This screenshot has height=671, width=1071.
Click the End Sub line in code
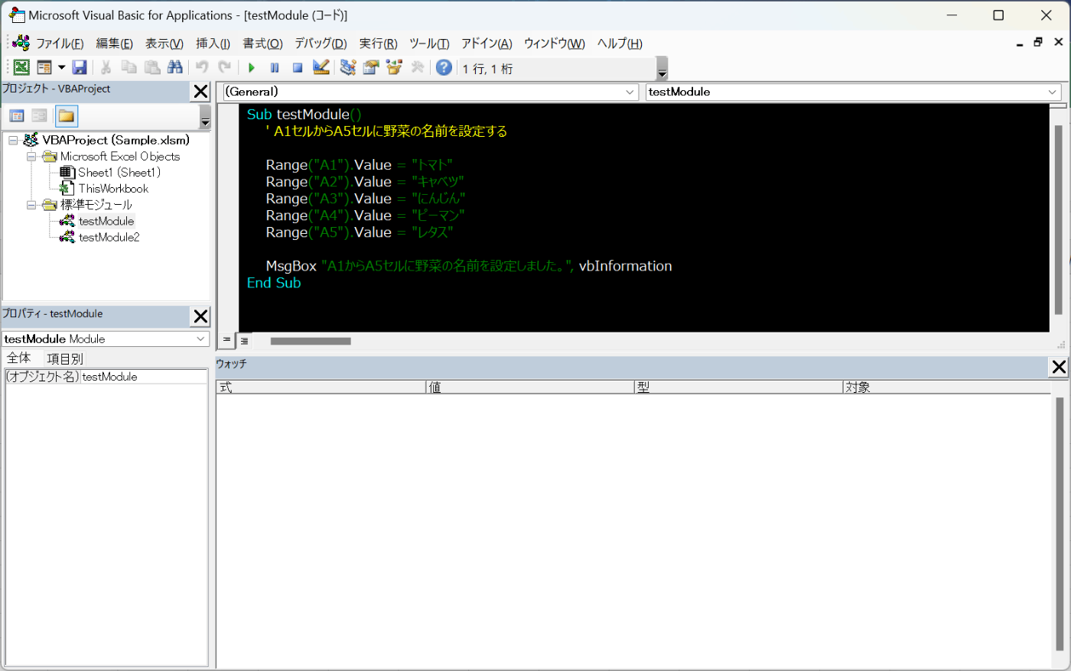coord(274,283)
